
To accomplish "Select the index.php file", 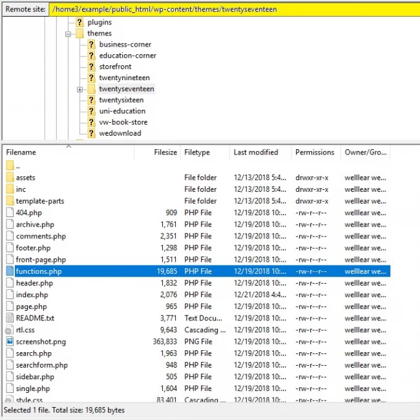I will [197, 295].
